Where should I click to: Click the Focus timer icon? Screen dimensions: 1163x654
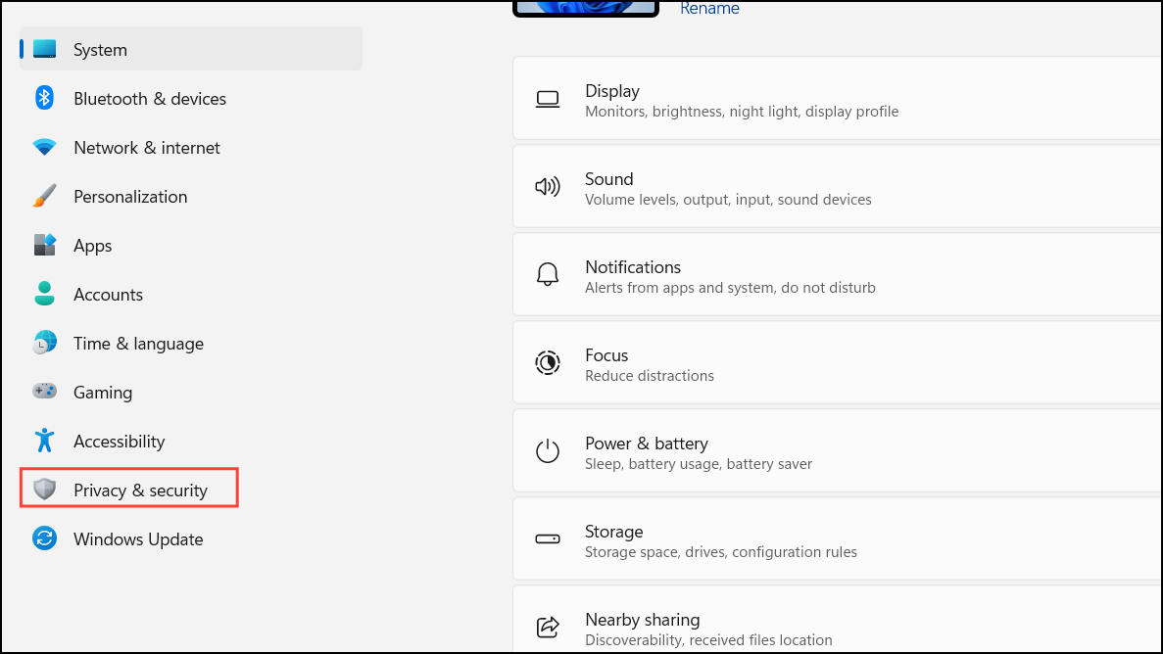click(547, 363)
